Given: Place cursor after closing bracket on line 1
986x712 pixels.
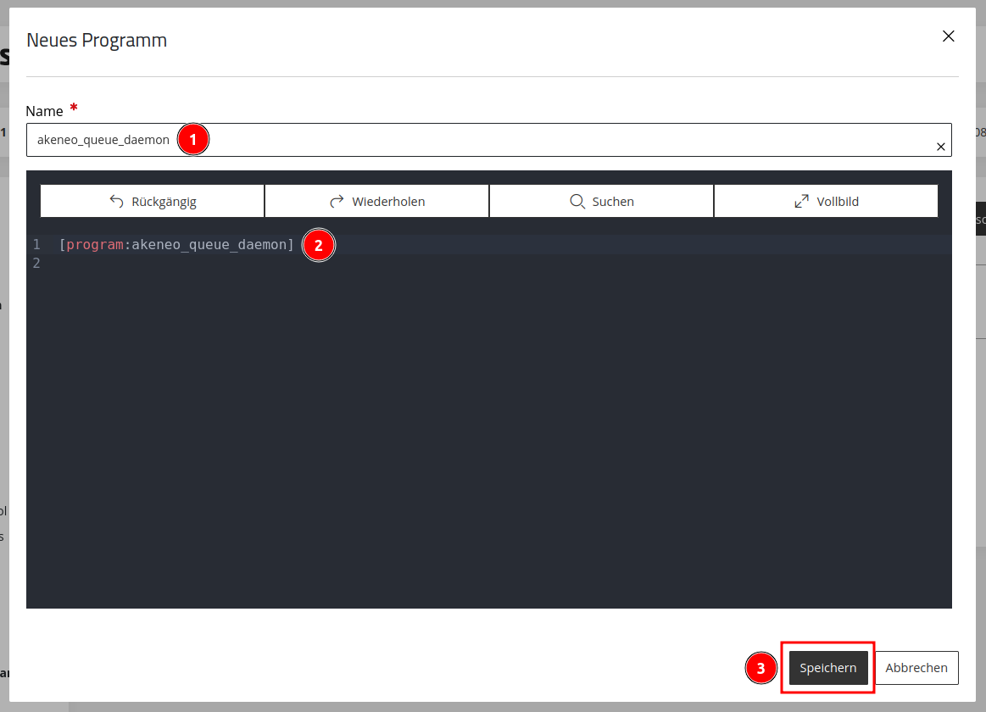Looking at the screenshot, I should point(294,244).
